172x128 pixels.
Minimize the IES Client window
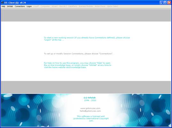coord(161,3)
